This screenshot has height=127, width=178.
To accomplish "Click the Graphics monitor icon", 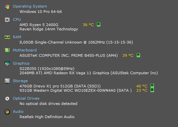I will tap(7, 63).
